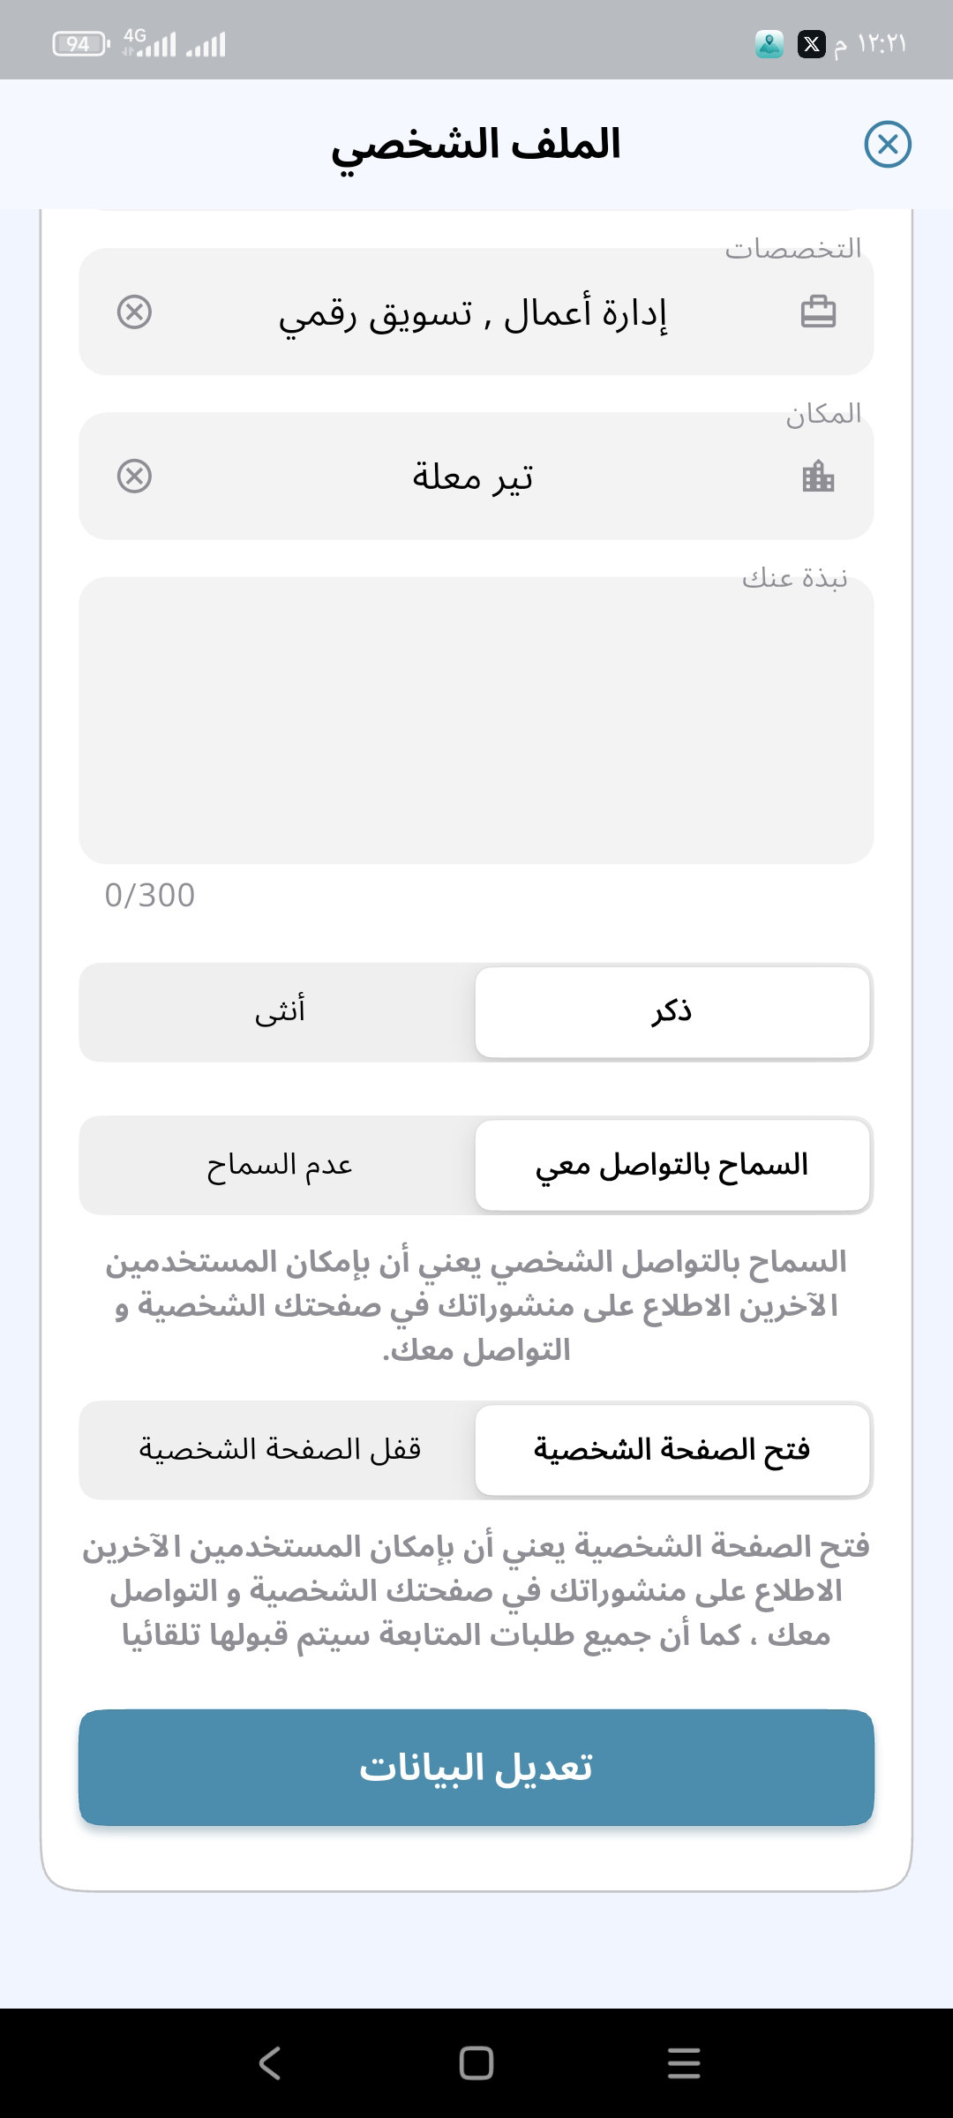The image size is (953, 2118).
Task: Open the specializations field إدارة أعمال
Action: tap(473, 312)
